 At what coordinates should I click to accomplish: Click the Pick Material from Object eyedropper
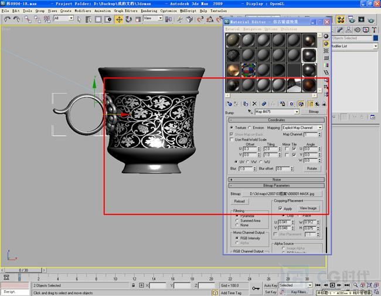click(x=250, y=111)
